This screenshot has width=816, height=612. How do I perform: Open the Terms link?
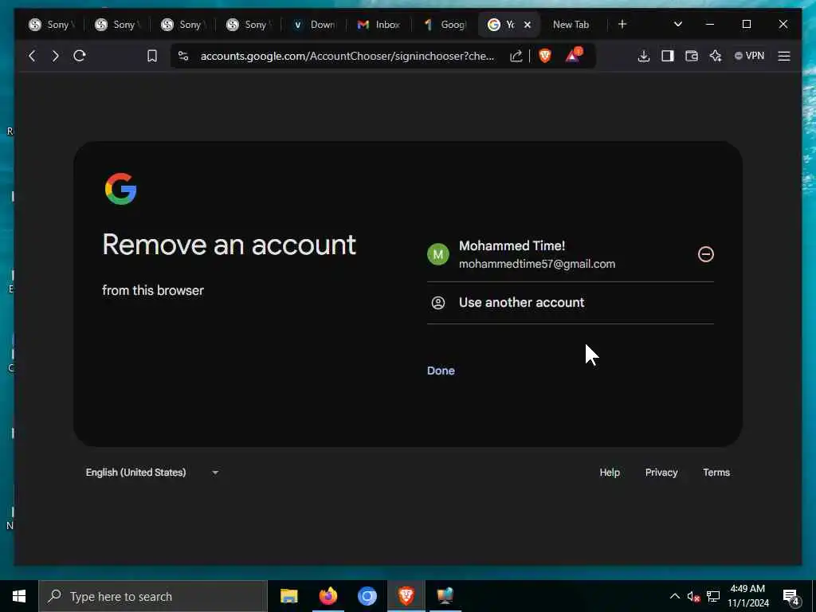click(x=716, y=473)
